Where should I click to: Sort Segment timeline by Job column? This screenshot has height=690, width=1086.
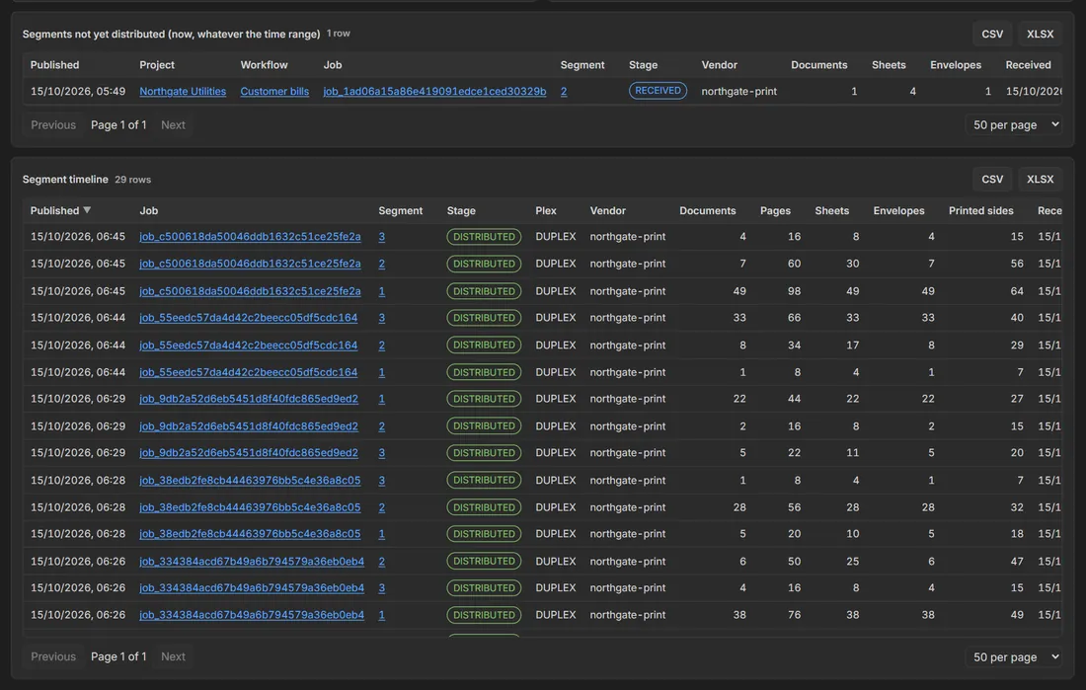(149, 210)
